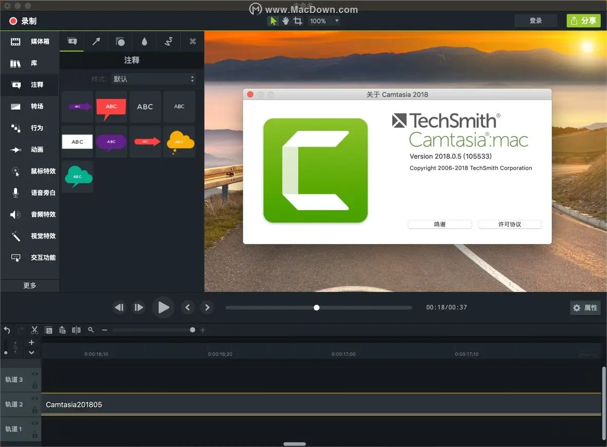Open the sketch motion annotation tab

tap(168, 42)
